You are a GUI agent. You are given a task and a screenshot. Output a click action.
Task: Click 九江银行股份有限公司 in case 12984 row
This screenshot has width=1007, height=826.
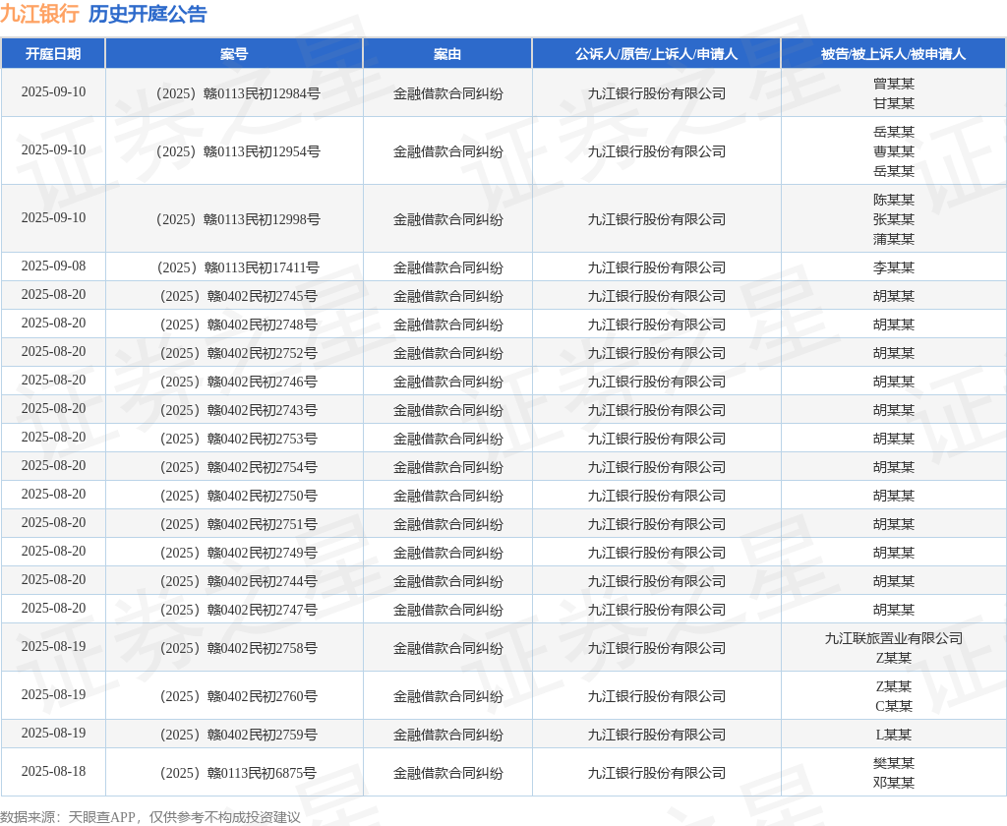click(656, 93)
